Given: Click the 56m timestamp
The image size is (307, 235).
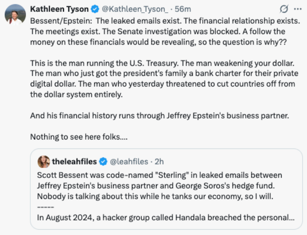Looking at the screenshot, I should tap(183, 9).
